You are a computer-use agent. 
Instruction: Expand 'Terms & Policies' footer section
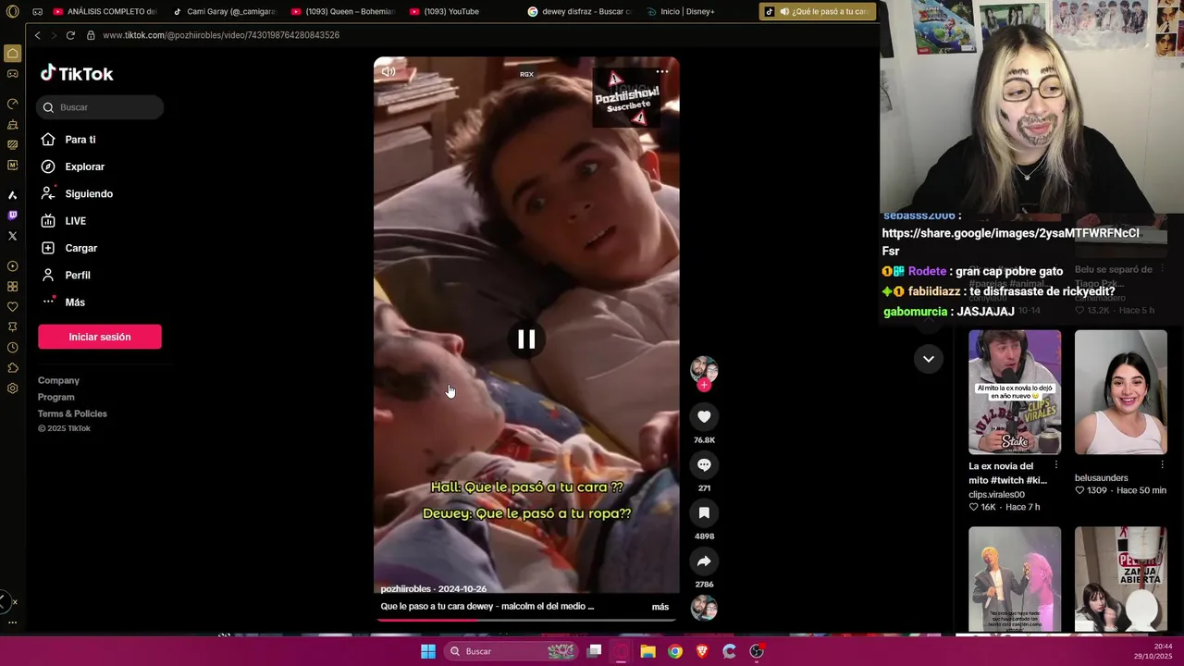pyautogui.click(x=72, y=413)
